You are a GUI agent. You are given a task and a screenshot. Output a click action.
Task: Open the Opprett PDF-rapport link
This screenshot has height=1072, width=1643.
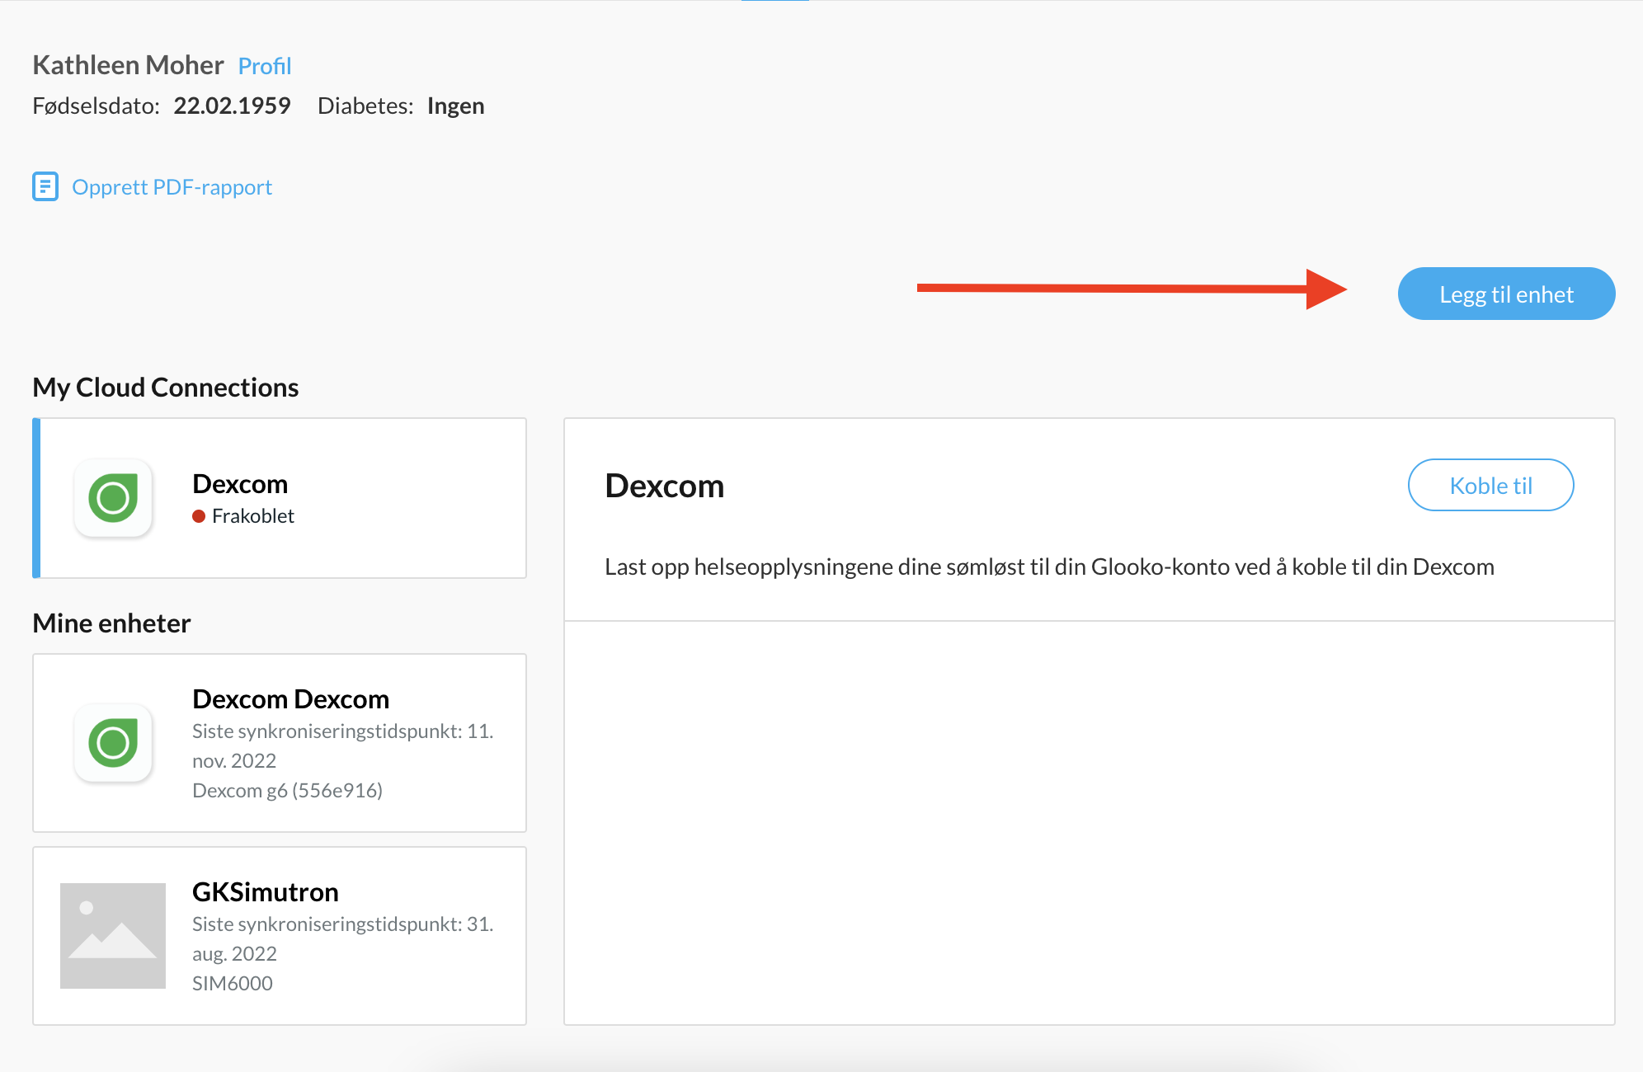(172, 187)
